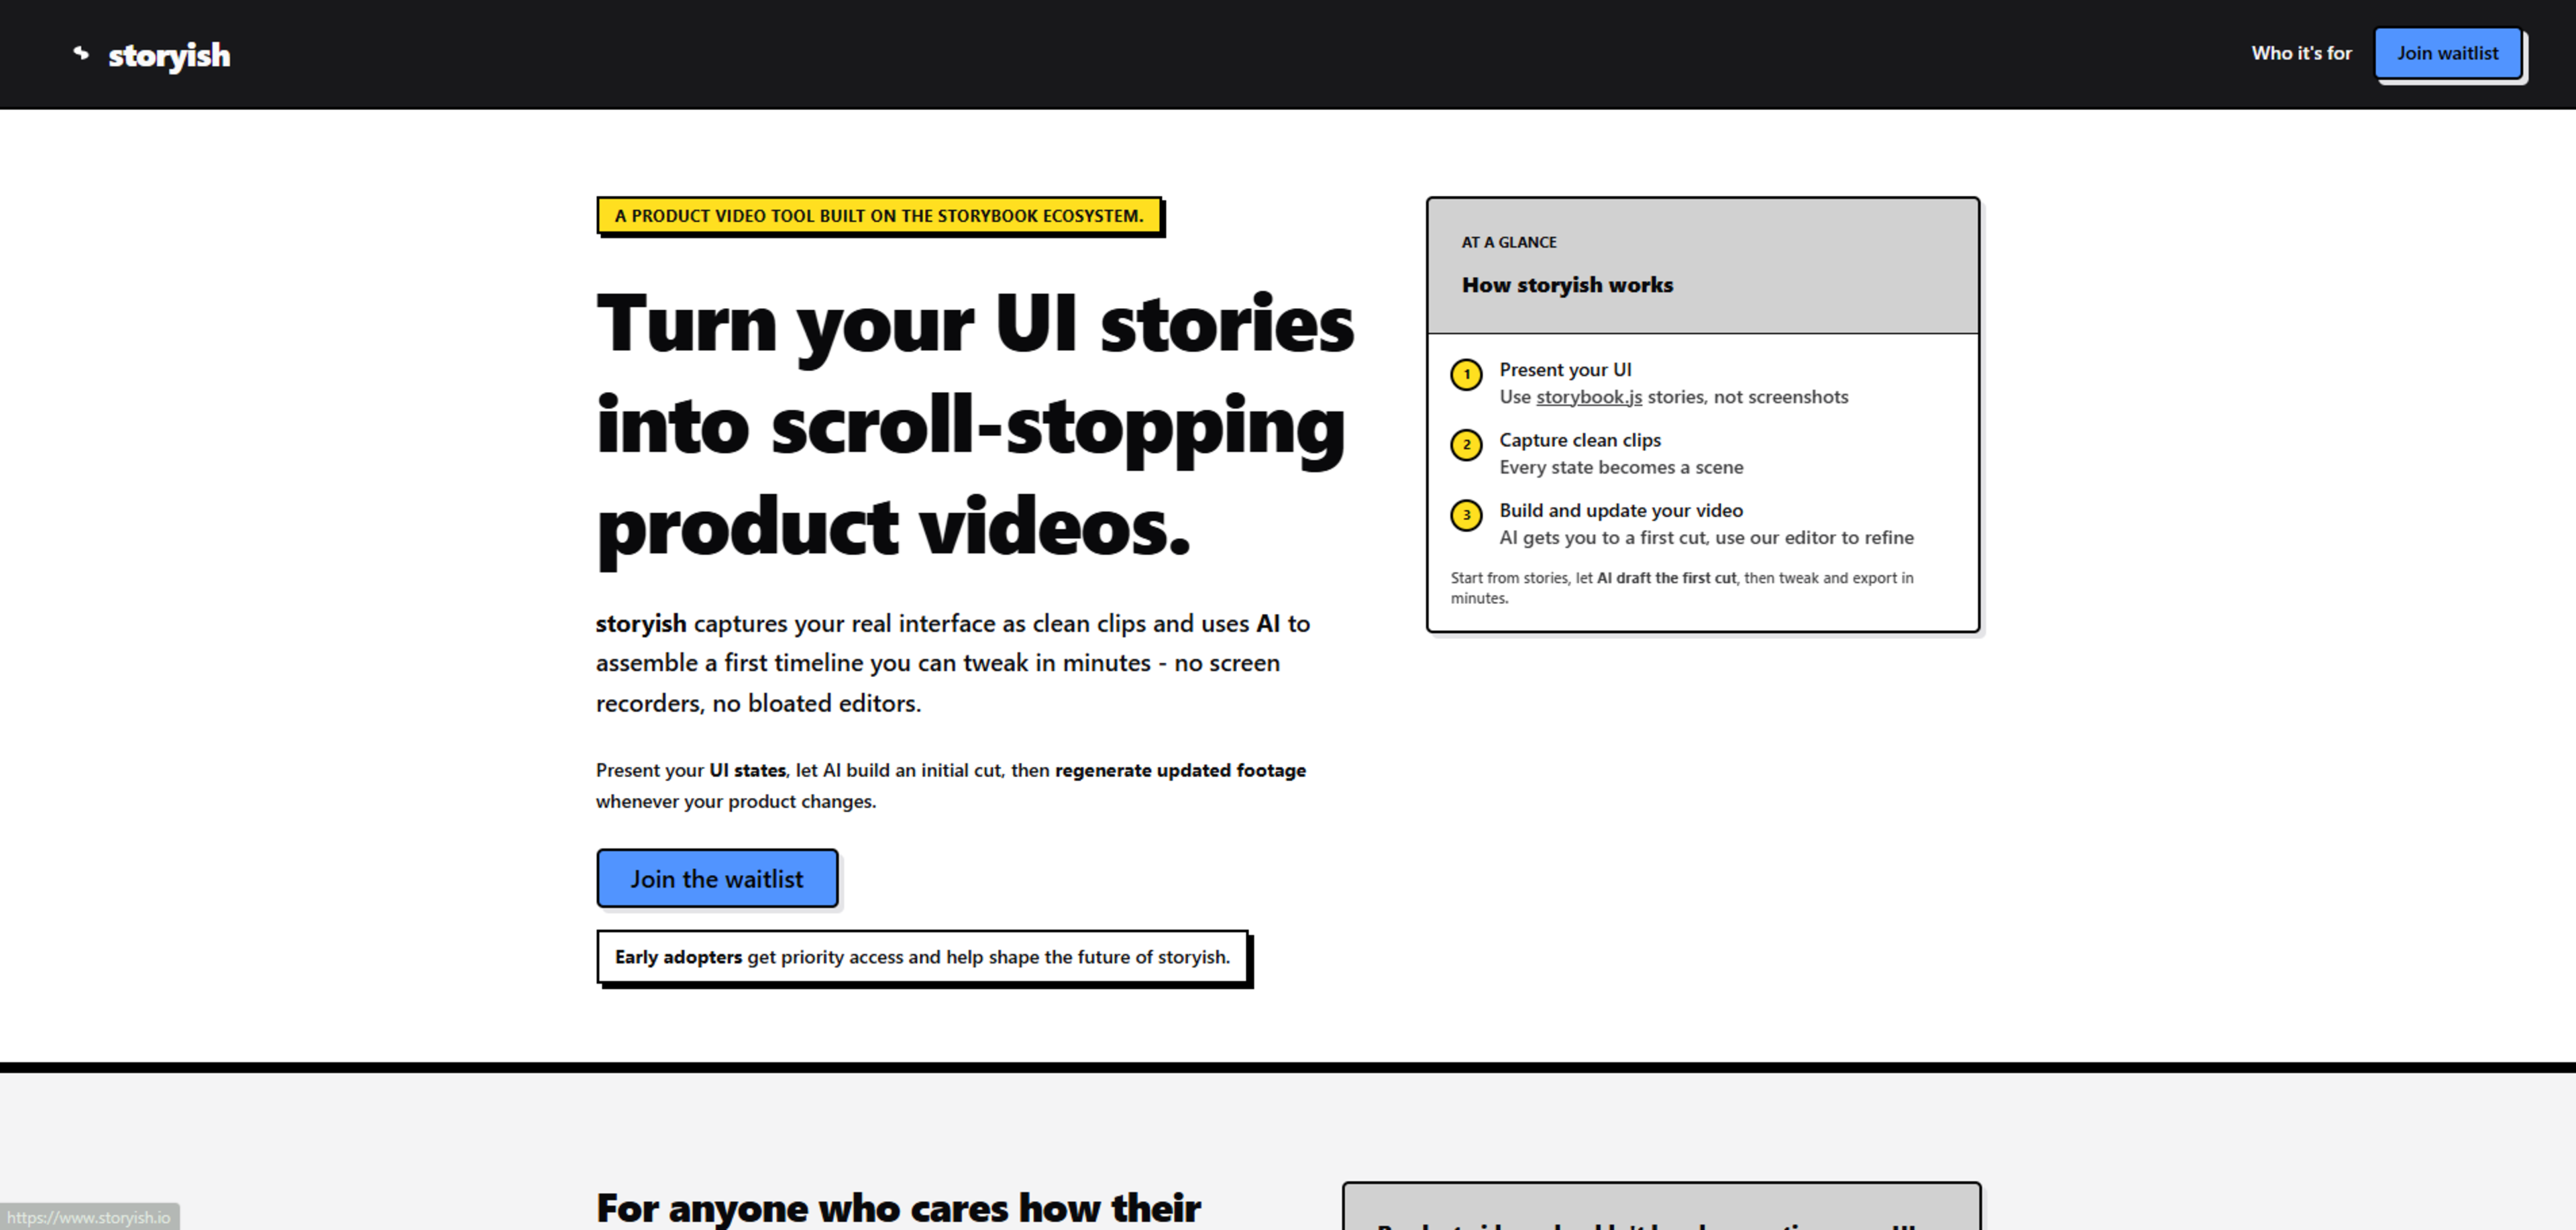Viewport: 2576px width, 1230px height.
Task: Click the blue "Join the waitlist" hero button
Action: point(717,878)
